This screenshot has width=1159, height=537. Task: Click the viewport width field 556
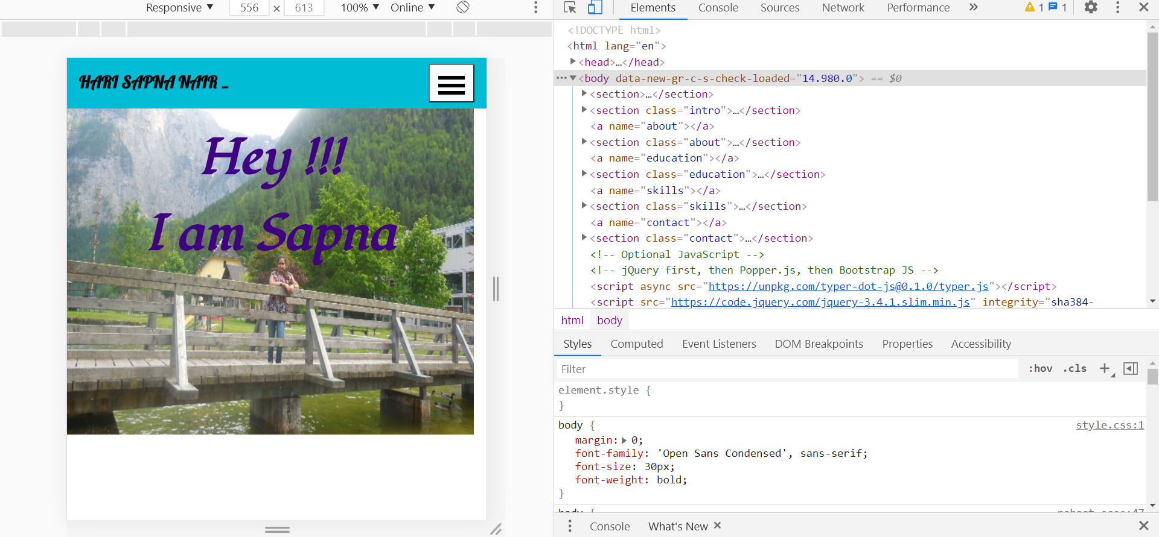click(x=249, y=7)
